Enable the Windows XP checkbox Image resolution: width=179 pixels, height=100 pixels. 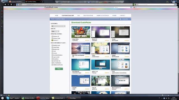click(52, 36)
